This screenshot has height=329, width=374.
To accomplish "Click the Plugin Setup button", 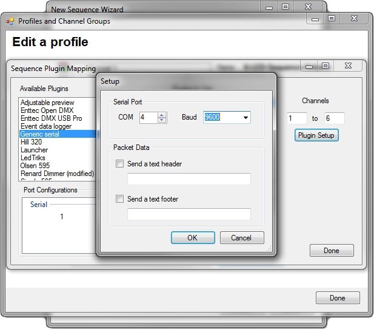I will 316,135.
